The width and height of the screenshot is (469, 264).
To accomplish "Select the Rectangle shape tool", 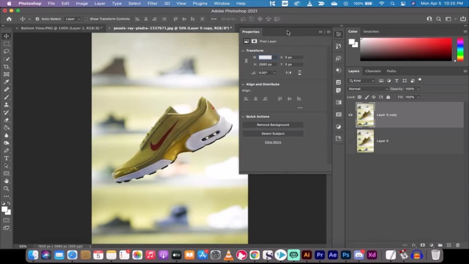I will (6, 173).
